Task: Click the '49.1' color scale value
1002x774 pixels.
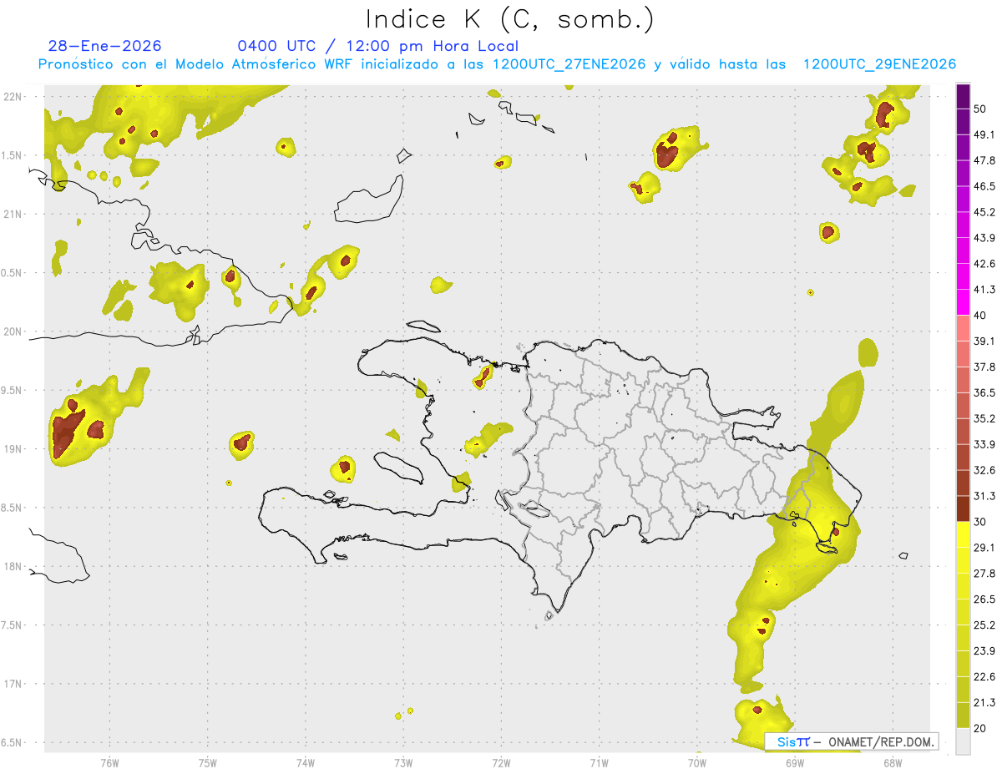Action: [x=984, y=134]
